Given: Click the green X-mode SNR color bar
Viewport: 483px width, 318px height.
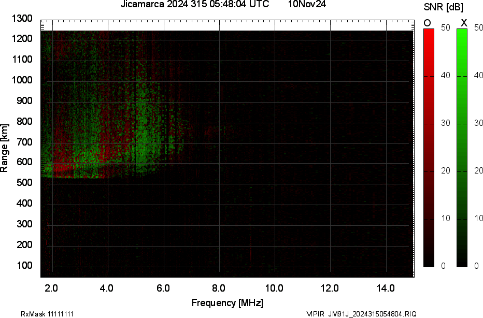Looking at the screenshot, I should pos(462,148).
